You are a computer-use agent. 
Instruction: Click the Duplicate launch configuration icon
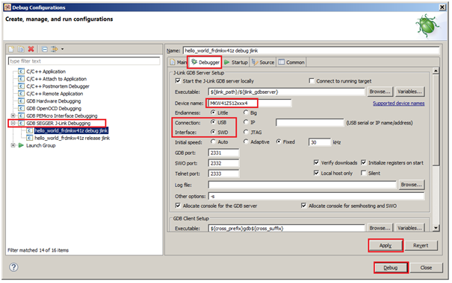tap(21, 49)
